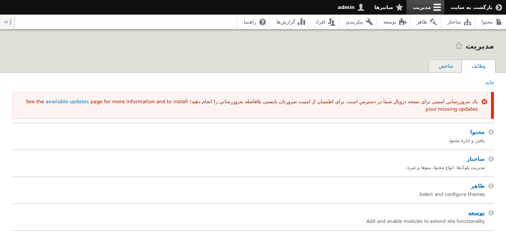The height and width of the screenshot is (236, 506).
Task: Click the ساختار label in secondary toolbar
Action: coord(454,22)
